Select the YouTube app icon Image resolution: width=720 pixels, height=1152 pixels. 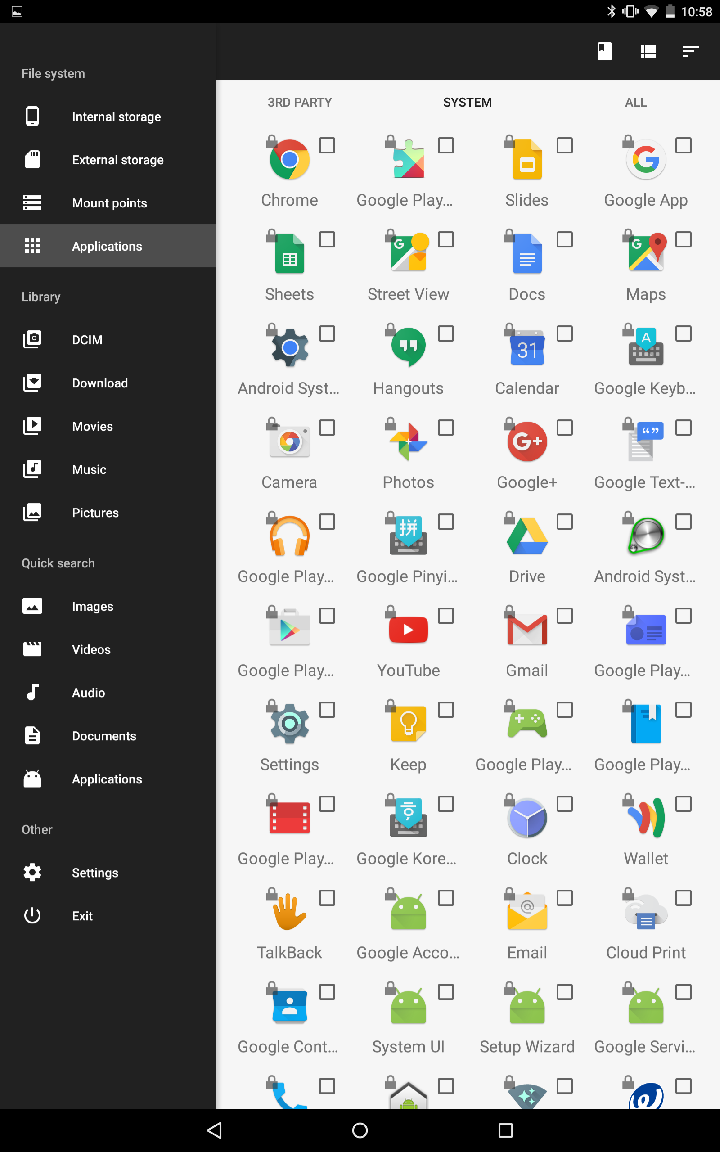(x=409, y=629)
